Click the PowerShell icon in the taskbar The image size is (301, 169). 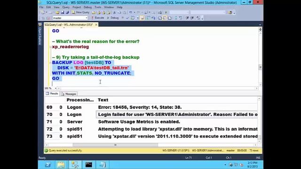point(48,165)
